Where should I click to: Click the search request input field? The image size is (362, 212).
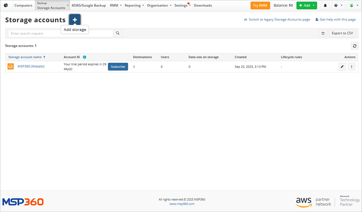tap(60, 33)
